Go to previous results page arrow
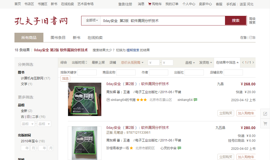The width and height of the screenshot is (270, 160). coord(243,63)
